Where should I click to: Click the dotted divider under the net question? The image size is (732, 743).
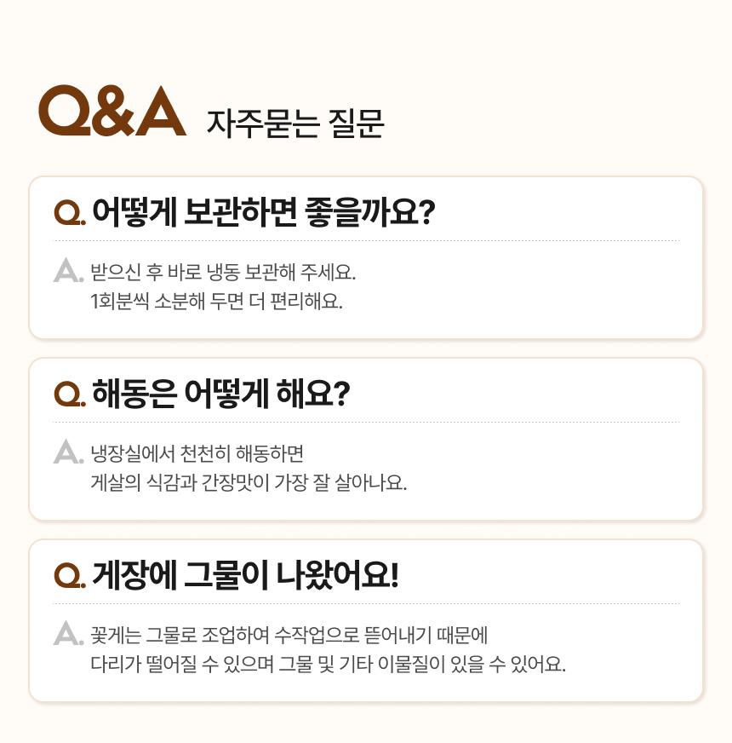click(x=366, y=604)
